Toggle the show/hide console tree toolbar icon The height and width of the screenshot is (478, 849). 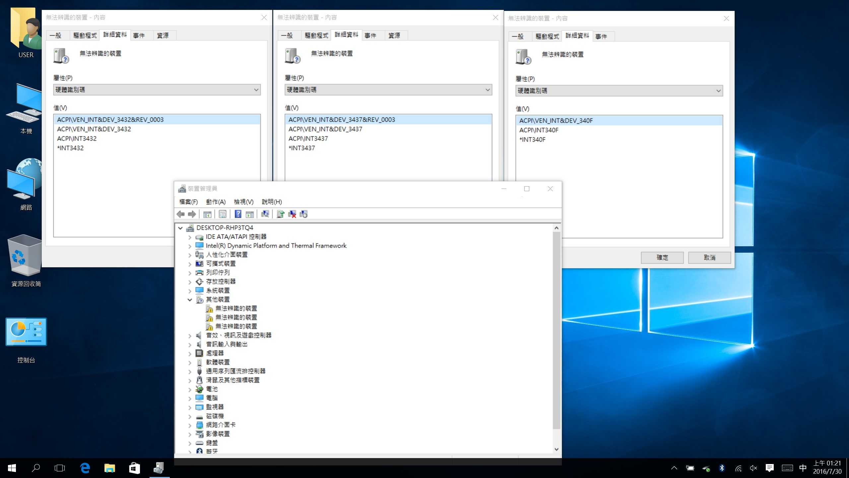207,214
